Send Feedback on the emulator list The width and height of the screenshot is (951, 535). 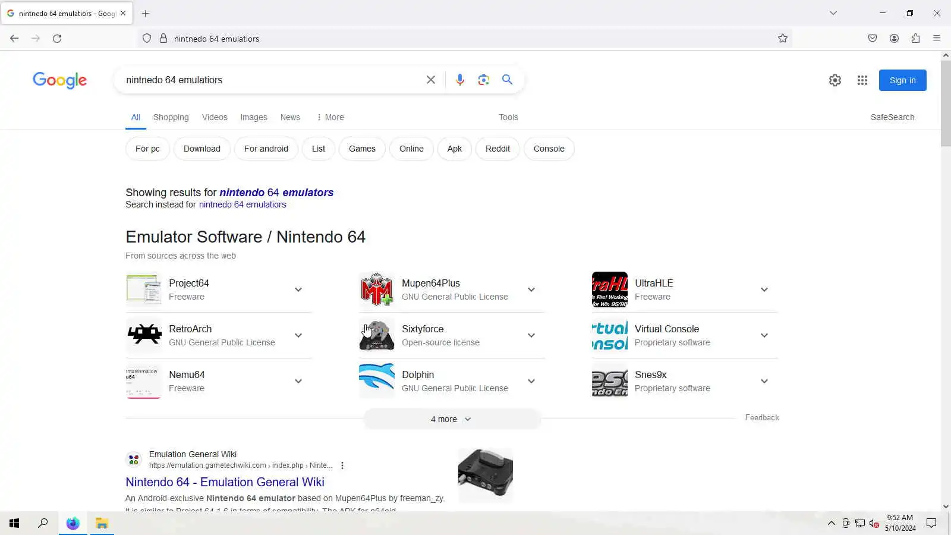762,418
